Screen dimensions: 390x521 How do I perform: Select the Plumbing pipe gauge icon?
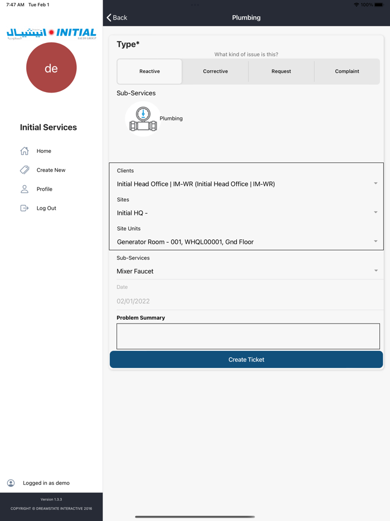click(143, 119)
